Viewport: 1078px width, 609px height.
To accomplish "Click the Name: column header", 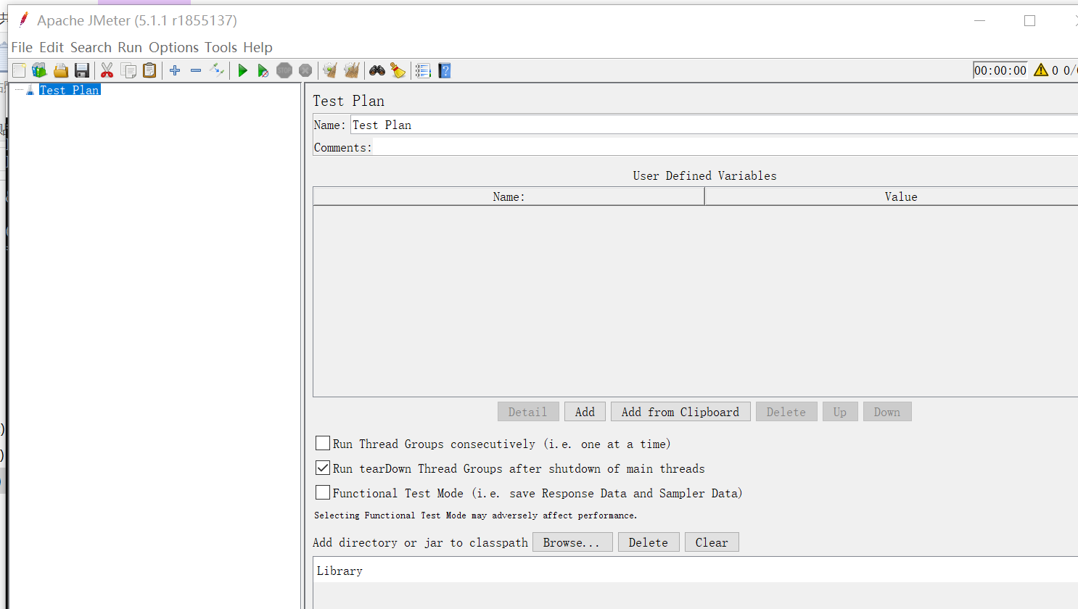I will pos(509,196).
